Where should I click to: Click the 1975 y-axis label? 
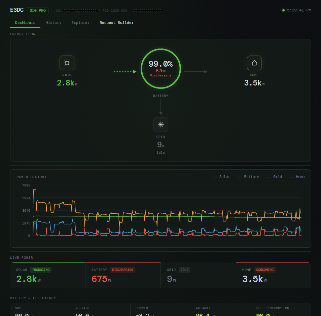tap(26, 223)
